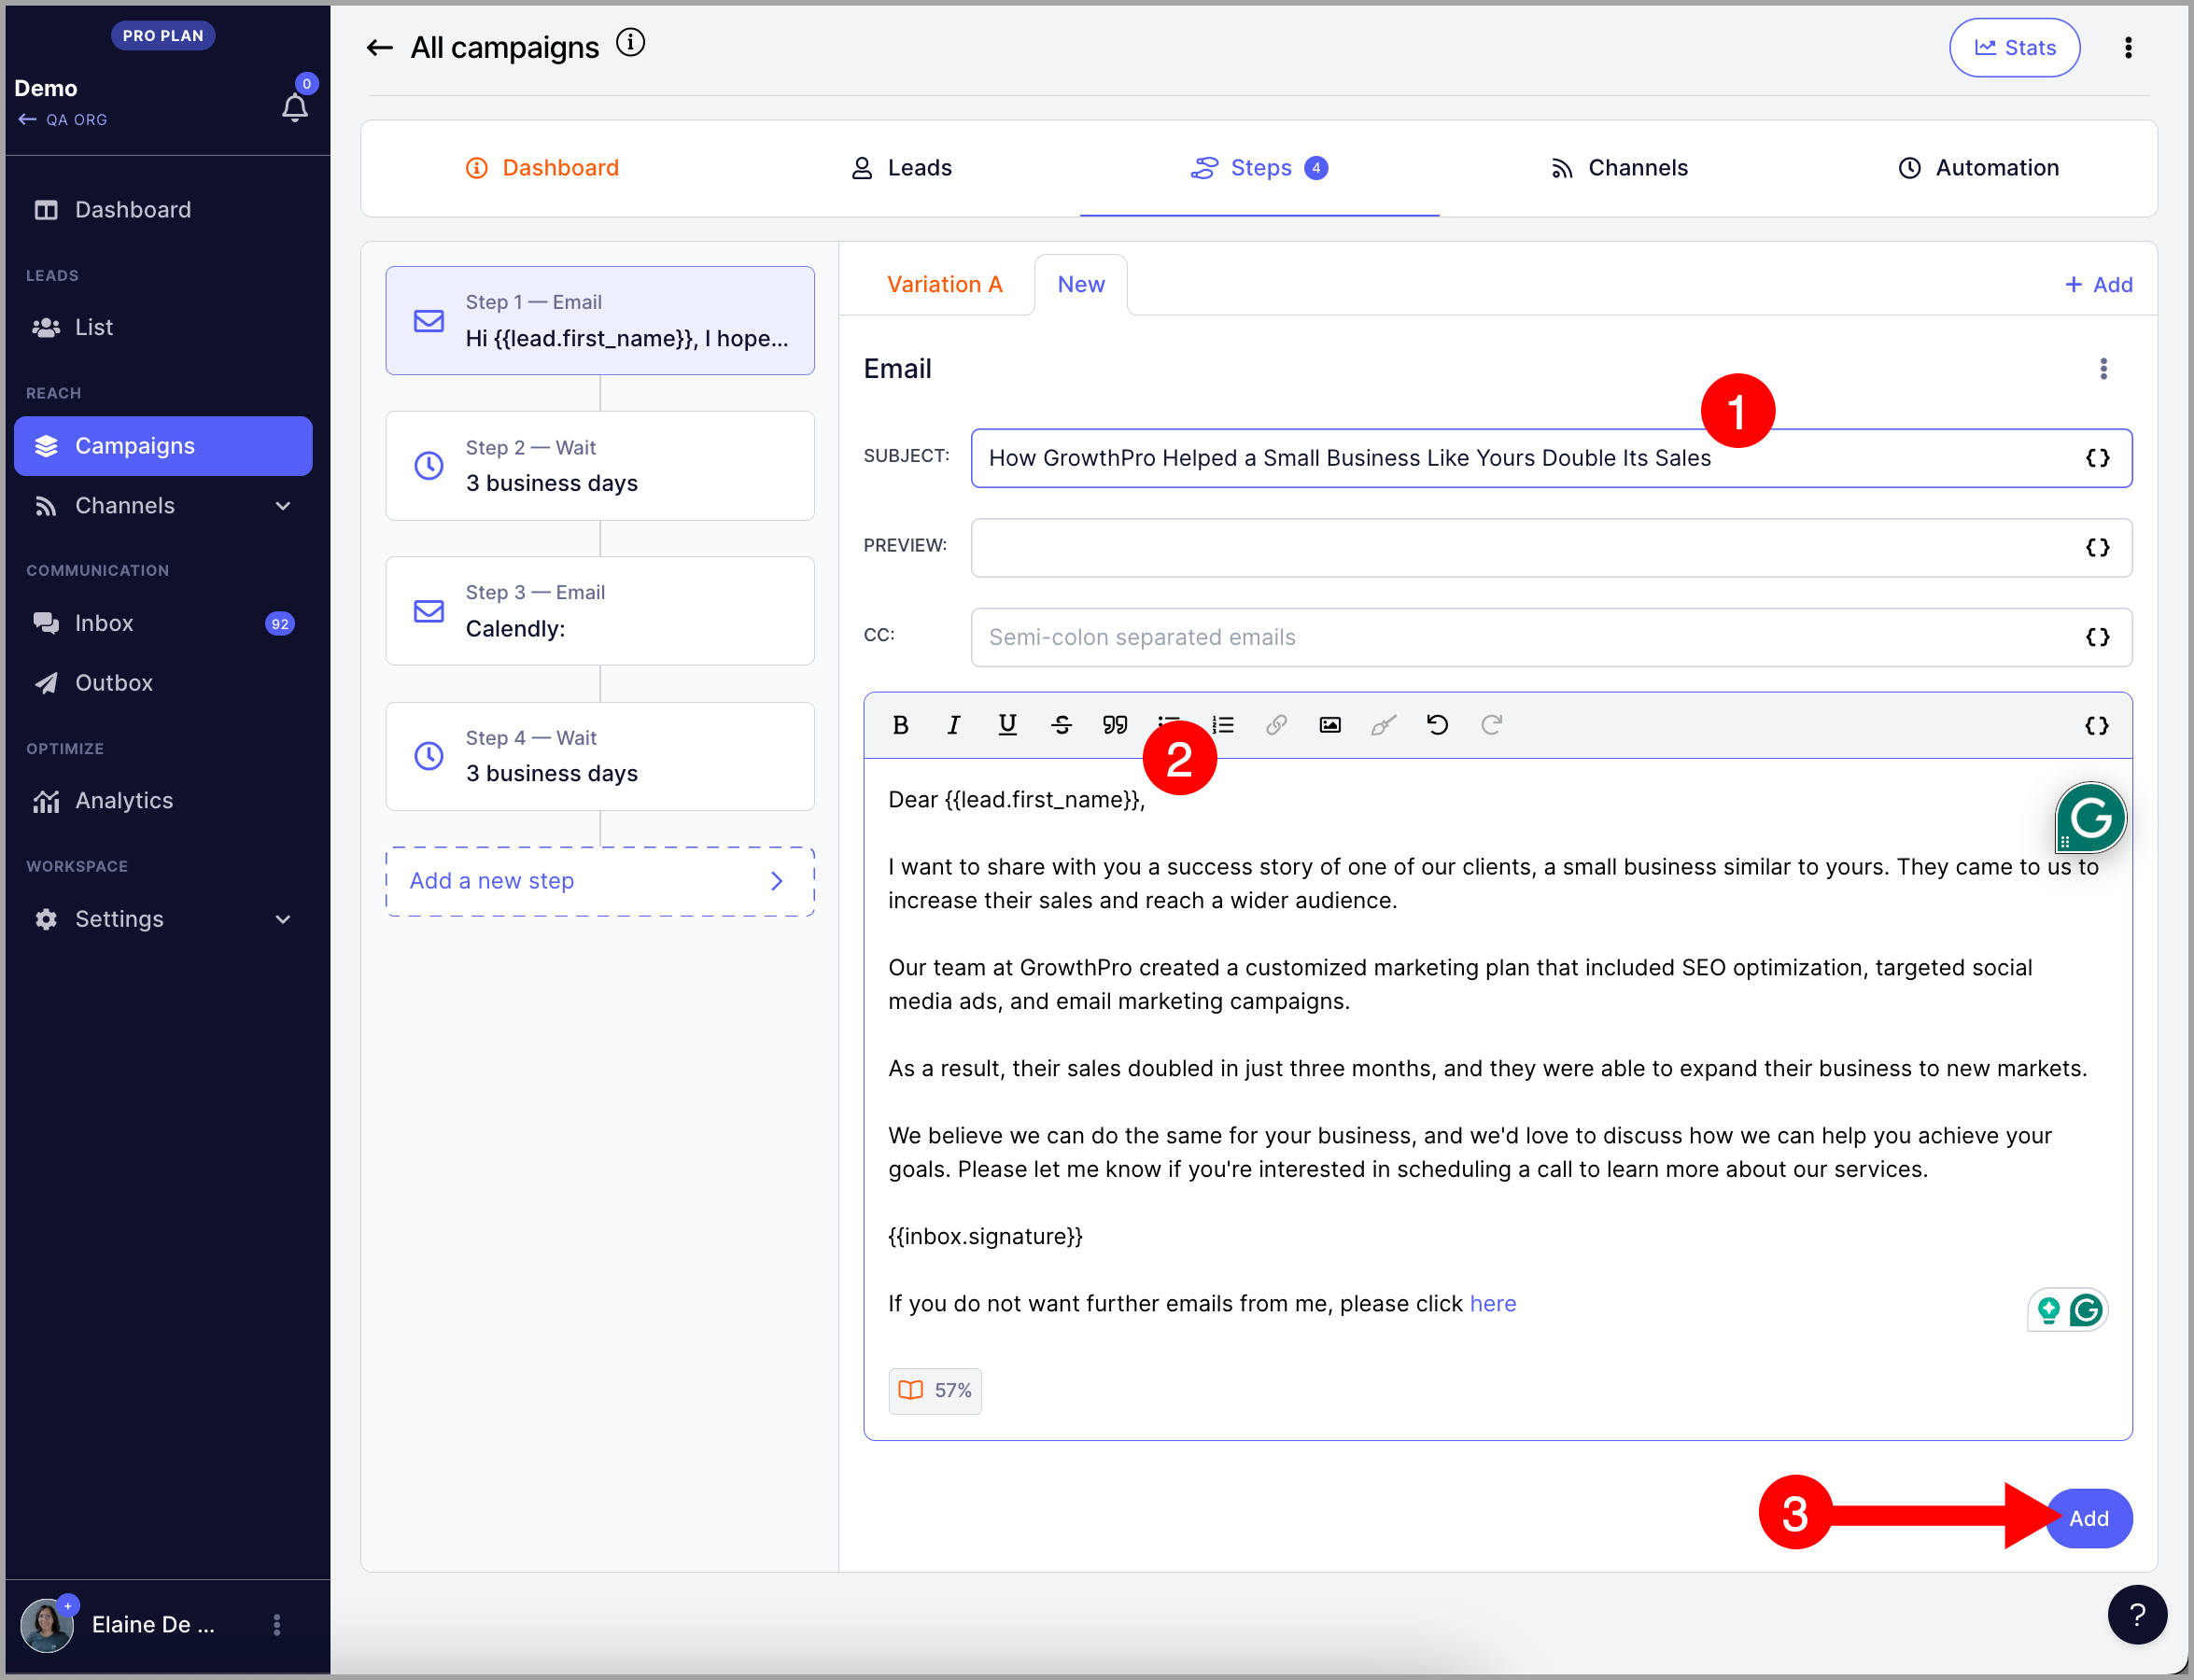Go back using the arrow beside All campaigns

[x=379, y=47]
